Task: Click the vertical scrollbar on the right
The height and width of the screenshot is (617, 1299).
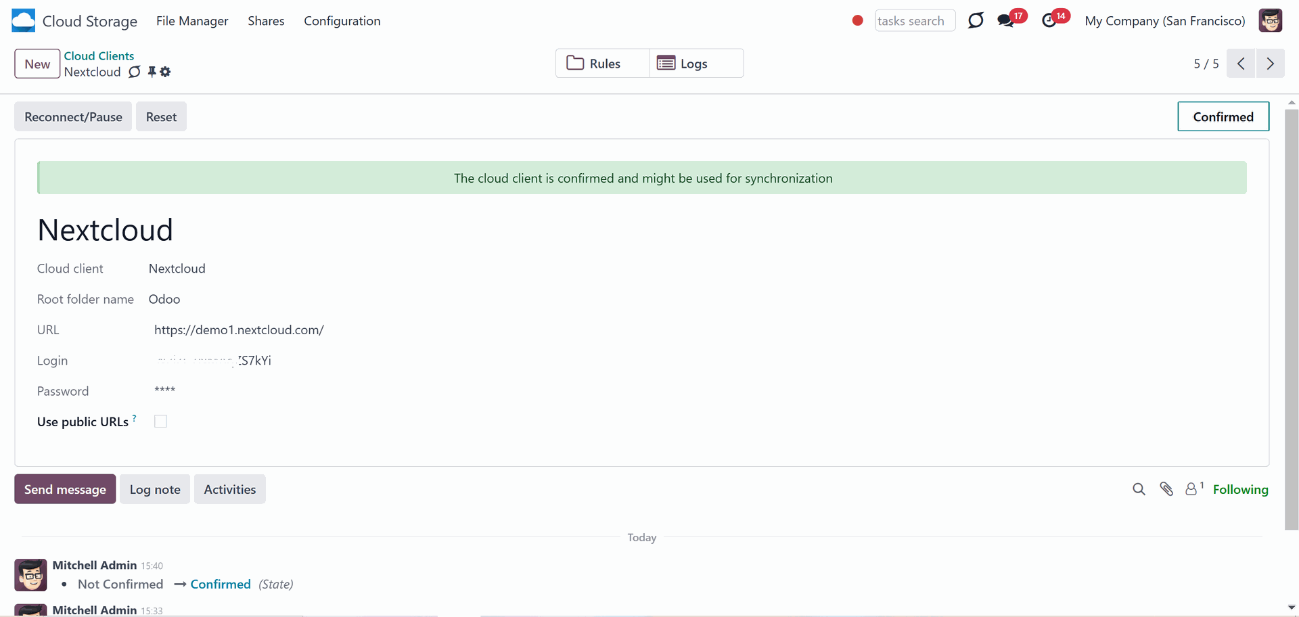Action: (x=1292, y=318)
